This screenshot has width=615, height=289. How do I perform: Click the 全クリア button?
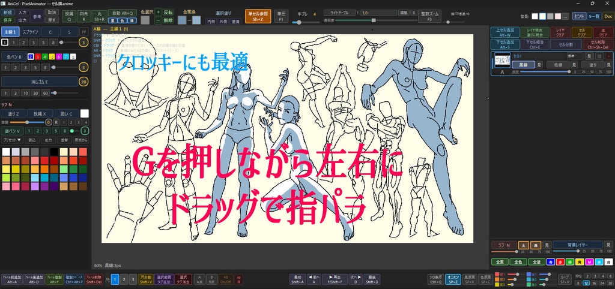tap(603, 32)
